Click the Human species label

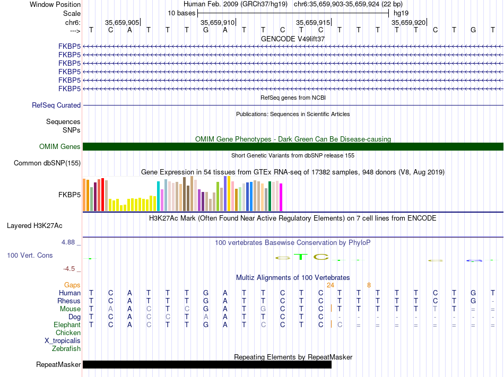click(x=69, y=293)
